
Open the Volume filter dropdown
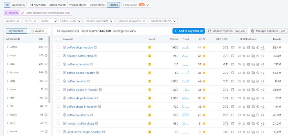tap(12, 21)
